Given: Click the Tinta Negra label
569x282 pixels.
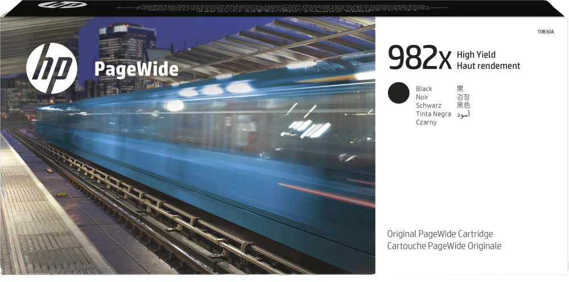Looking at the screenshot, I should pos(434,114).
